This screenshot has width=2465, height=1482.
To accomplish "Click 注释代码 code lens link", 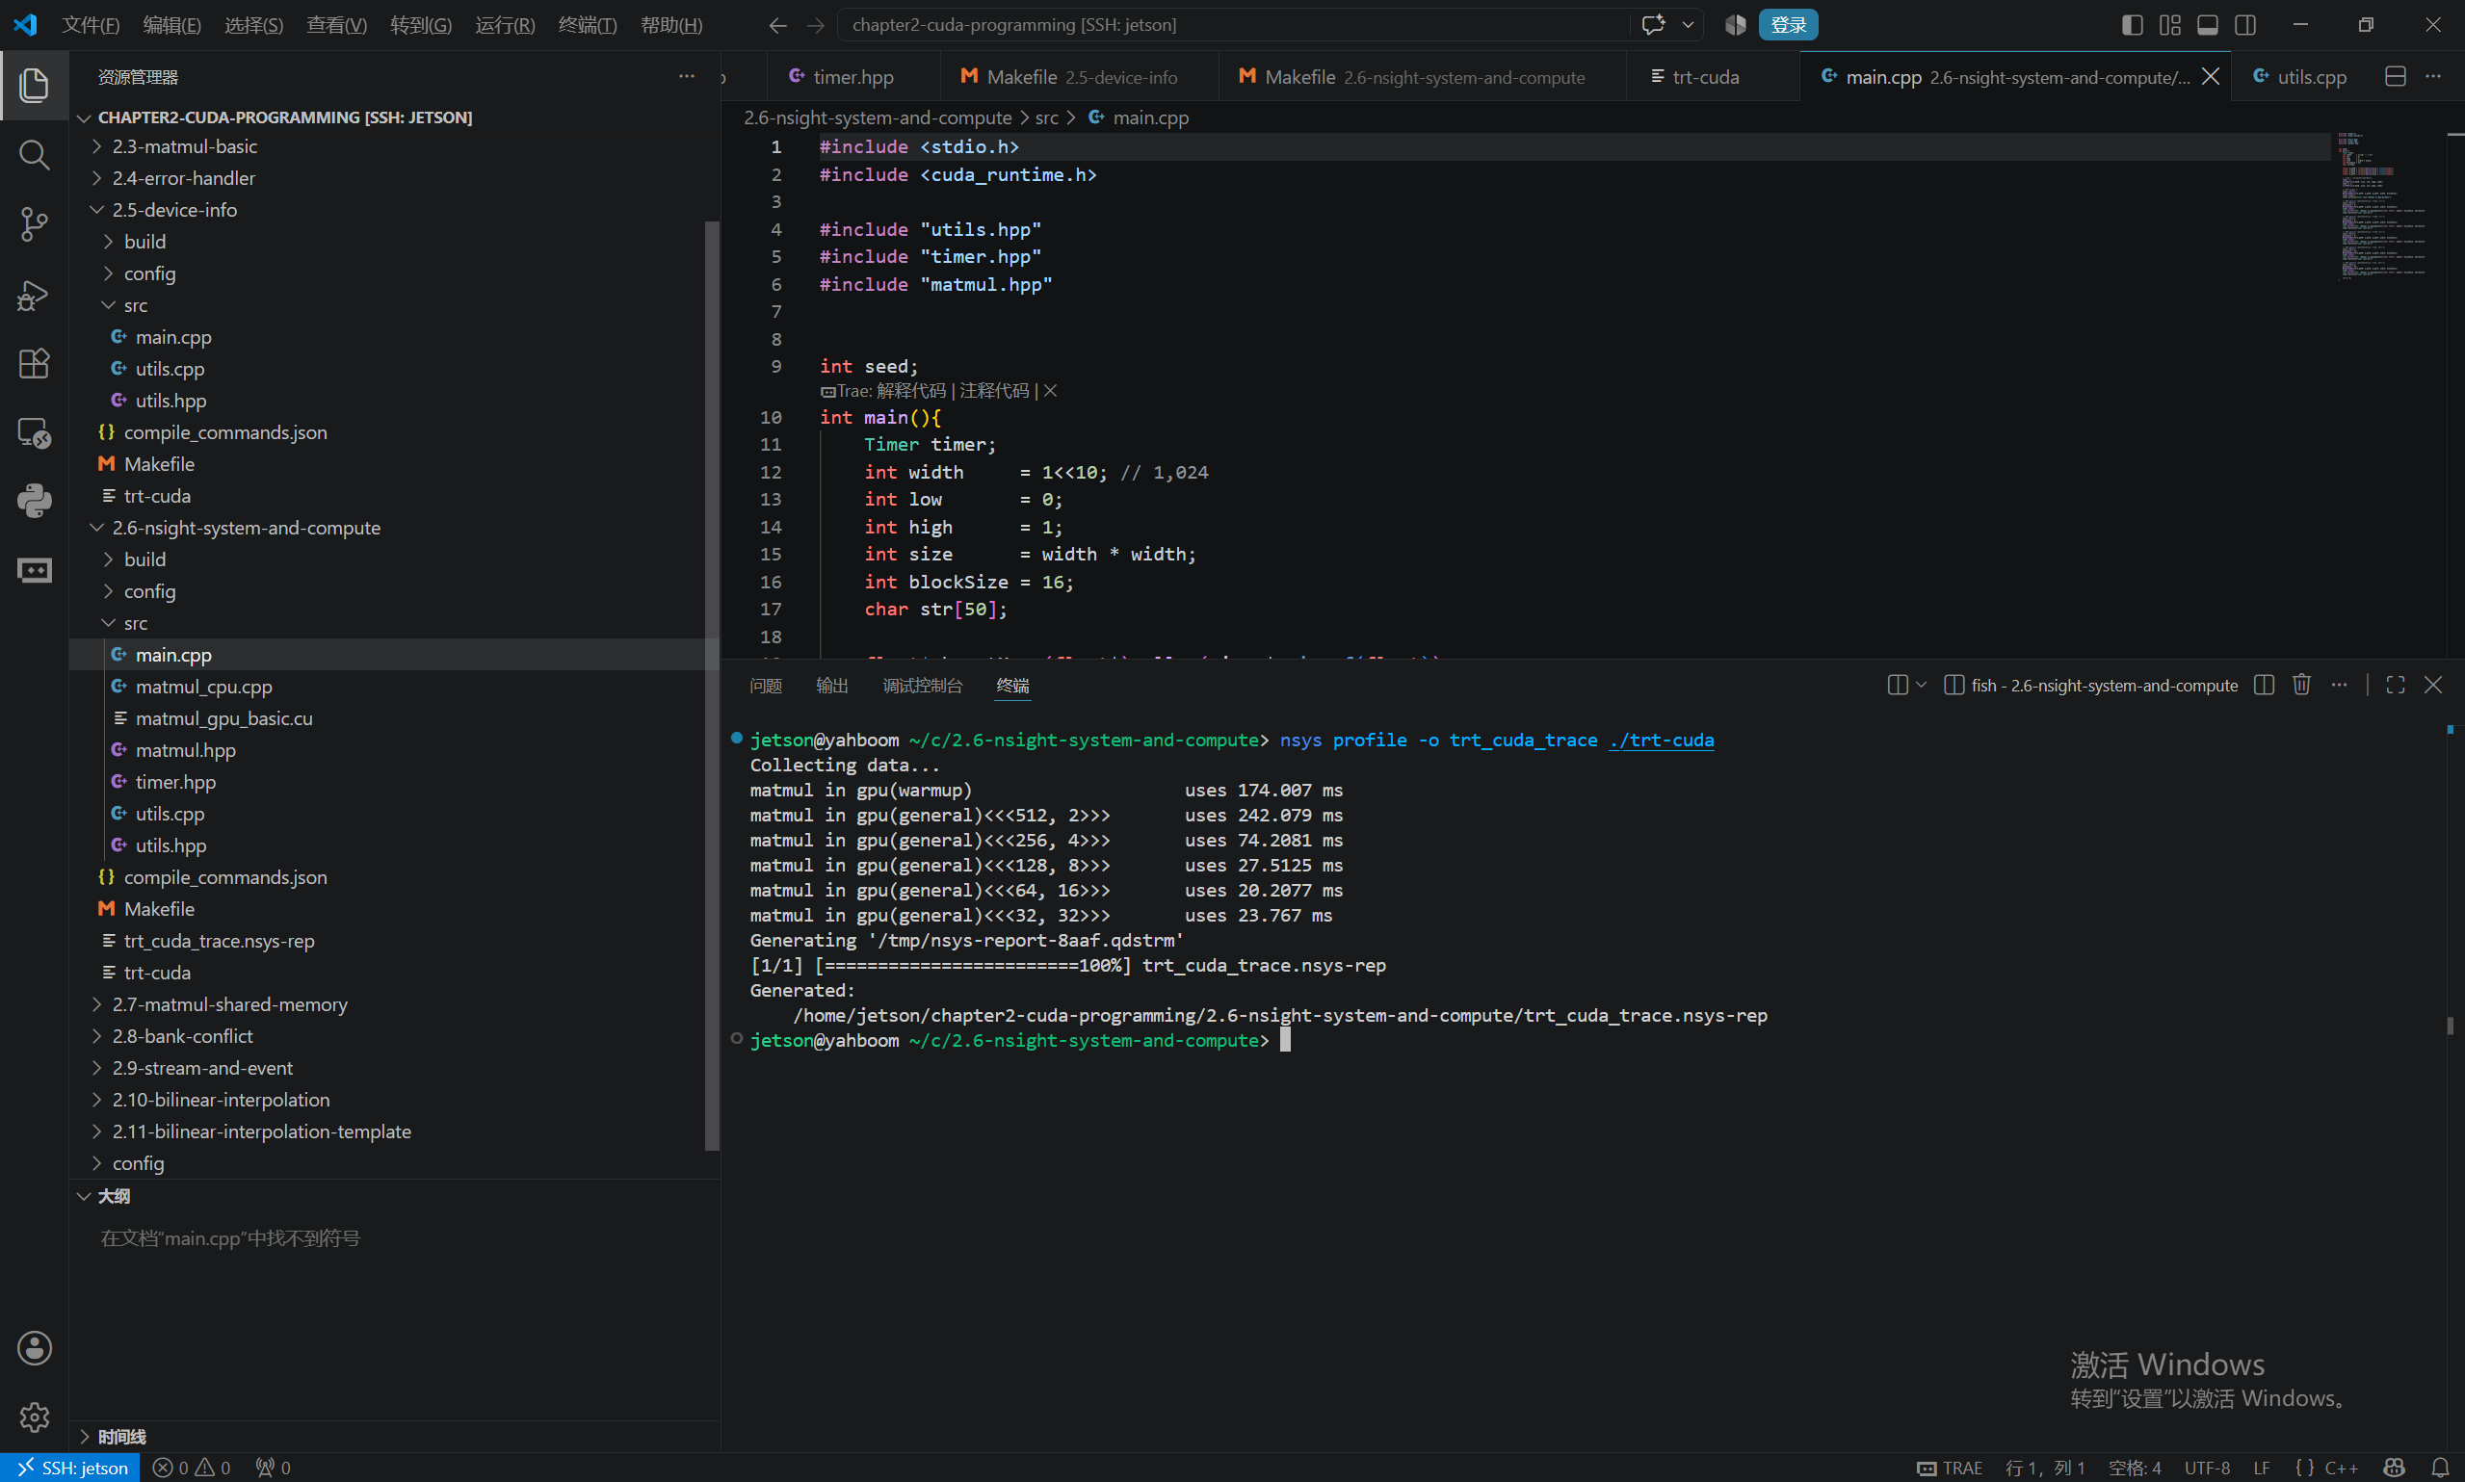I will (x=994, y=392).
